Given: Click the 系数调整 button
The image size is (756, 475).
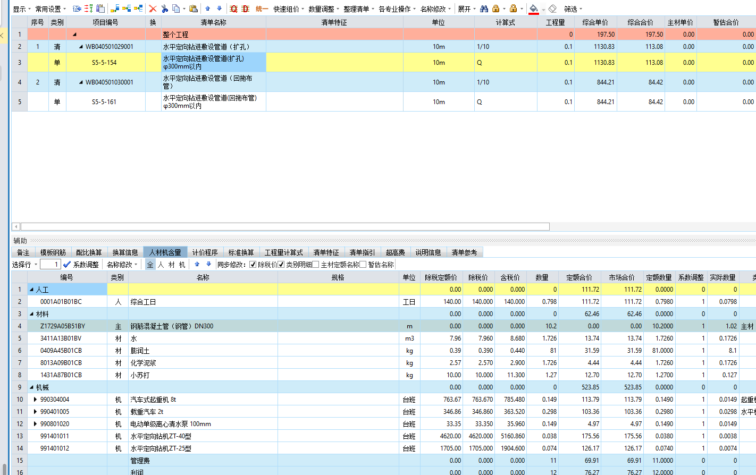Looking at the screenshot, I should click(81, 264).
